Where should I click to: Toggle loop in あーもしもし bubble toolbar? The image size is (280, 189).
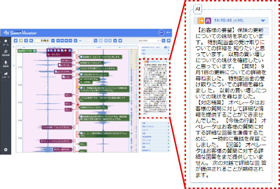[x=55, y=51]
